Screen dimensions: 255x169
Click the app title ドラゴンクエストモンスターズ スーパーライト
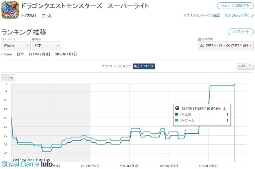(x=85, y=6)
